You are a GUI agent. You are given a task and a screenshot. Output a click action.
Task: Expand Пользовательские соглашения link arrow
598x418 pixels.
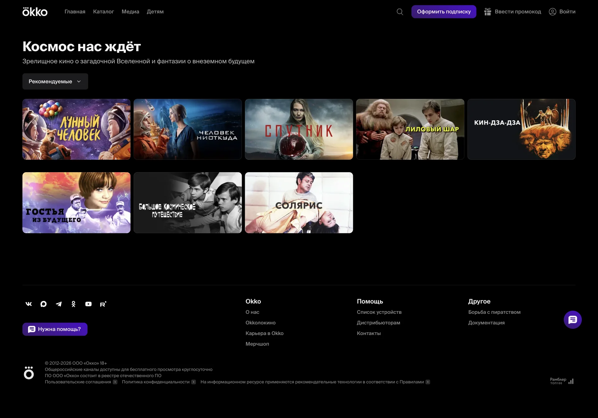click(x=115, y=382)
